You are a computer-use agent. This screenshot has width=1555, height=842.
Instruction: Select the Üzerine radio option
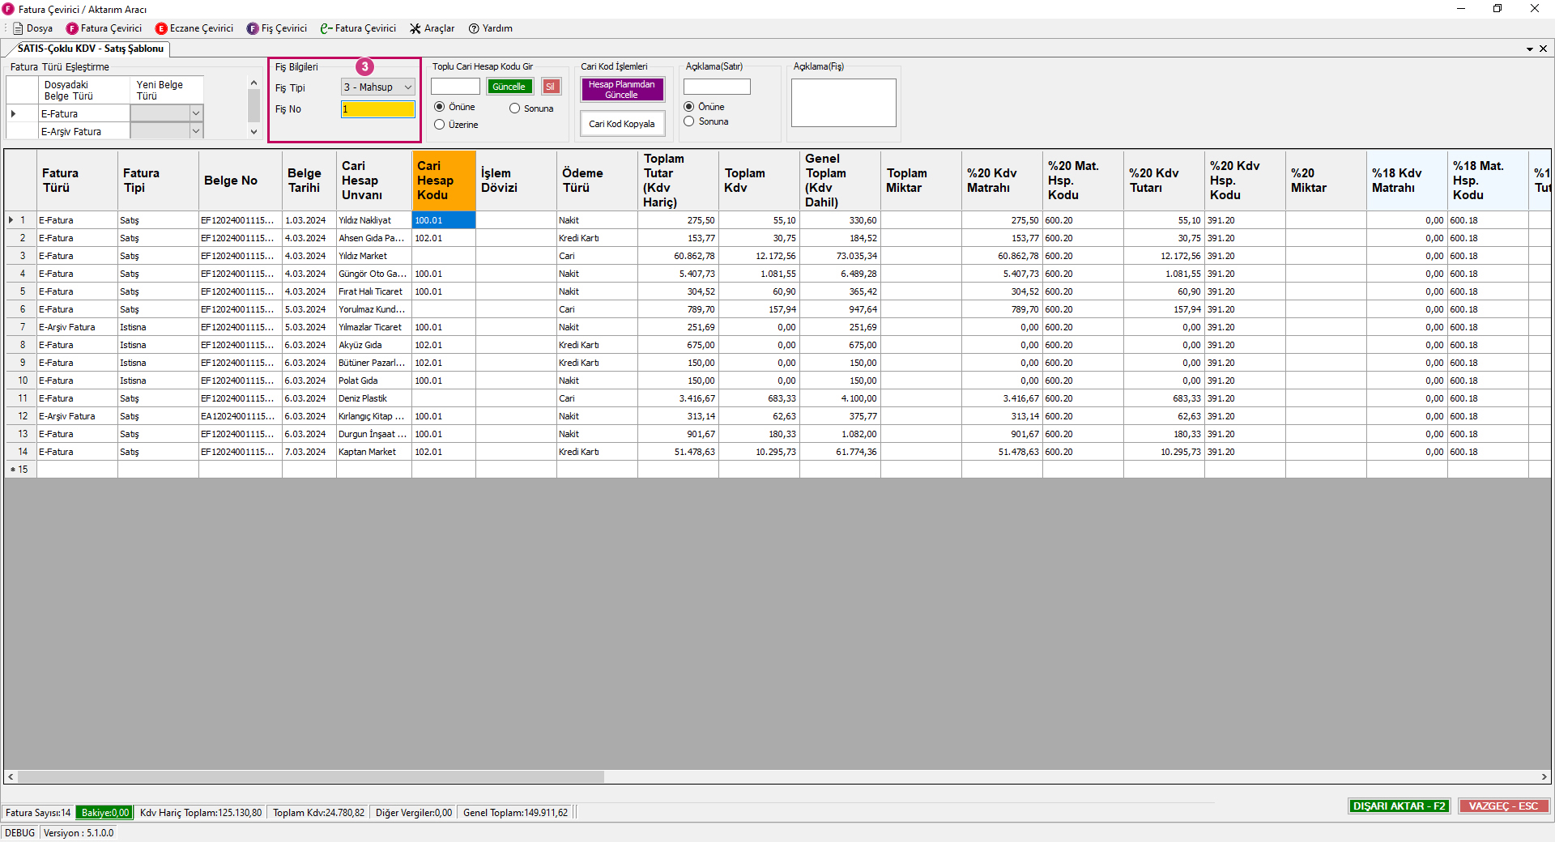[440, 125]
